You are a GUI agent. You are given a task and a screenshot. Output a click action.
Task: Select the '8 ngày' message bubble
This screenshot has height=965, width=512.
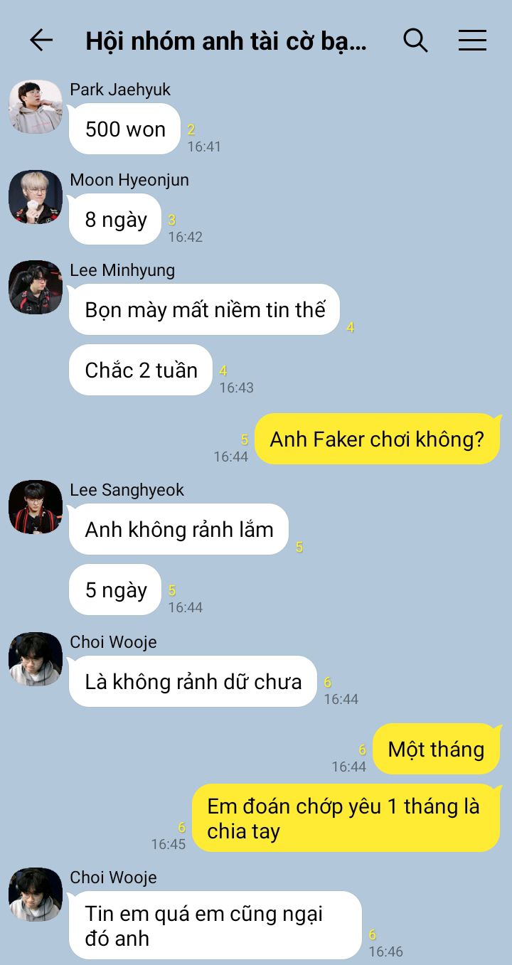116,219
